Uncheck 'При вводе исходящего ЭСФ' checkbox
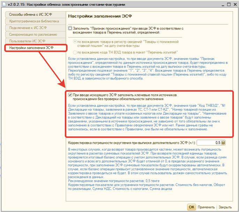Screen dimensions: 239x212 [70, 94]
